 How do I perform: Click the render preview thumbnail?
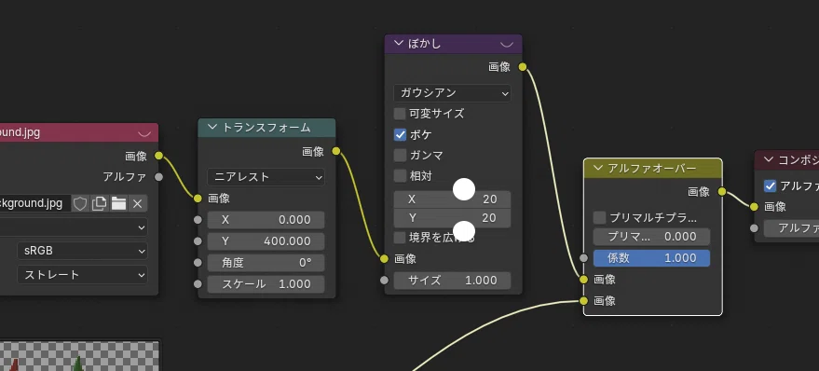79,356
